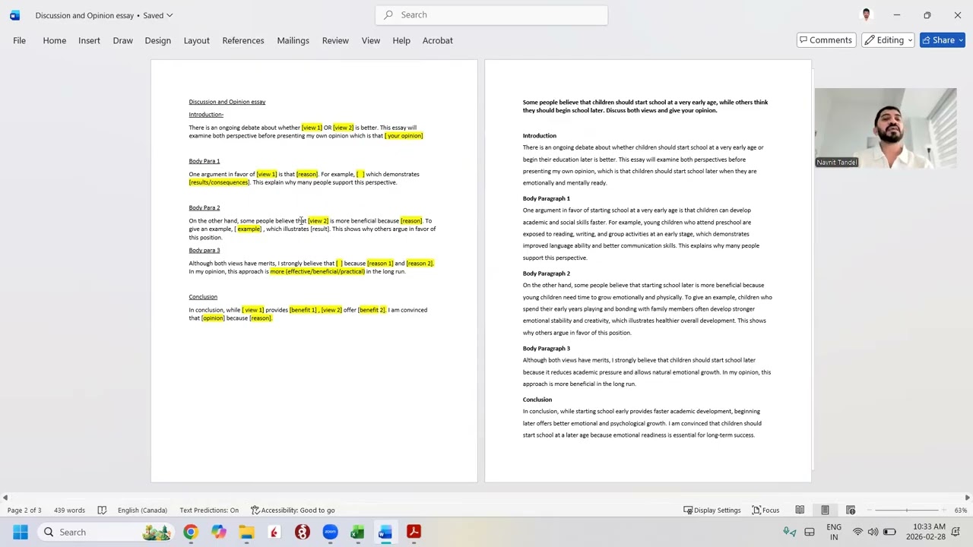Open the File menu

19,40
